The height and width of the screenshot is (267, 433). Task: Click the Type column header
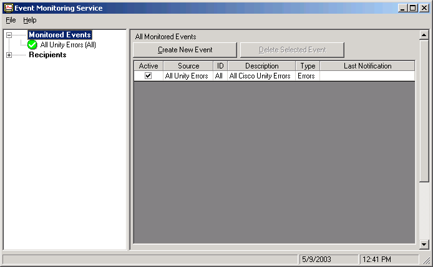point(308,66)
